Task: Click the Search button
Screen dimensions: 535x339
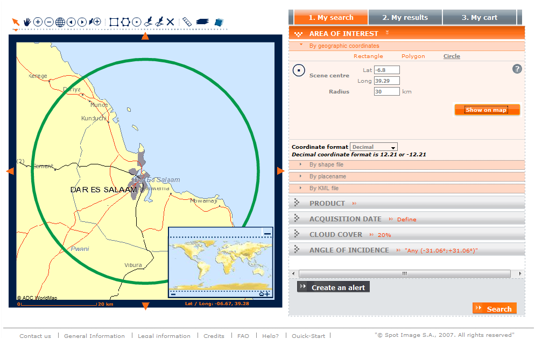Action: [x=495, y=309]
